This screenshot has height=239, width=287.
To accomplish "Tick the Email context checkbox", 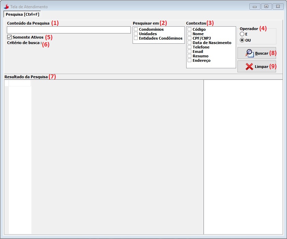I will pyautogui.click(x=189, y=52).
